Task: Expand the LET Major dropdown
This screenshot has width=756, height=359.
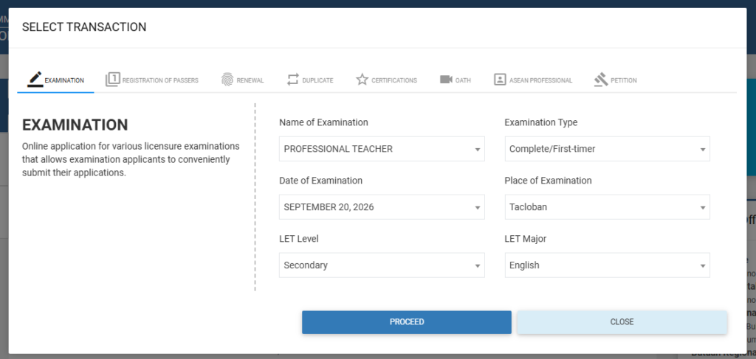Action: coord(607,265)
